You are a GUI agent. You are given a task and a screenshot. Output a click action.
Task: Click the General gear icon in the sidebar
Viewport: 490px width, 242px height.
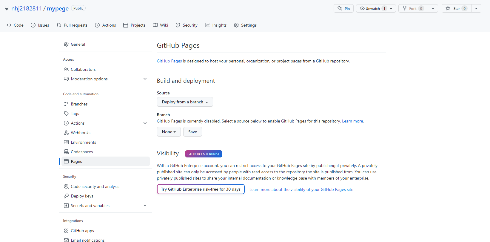coord(66,44)
